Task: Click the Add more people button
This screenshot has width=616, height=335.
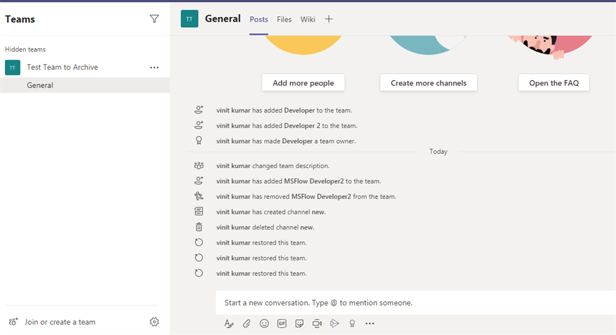Action: tap(303, 83)
